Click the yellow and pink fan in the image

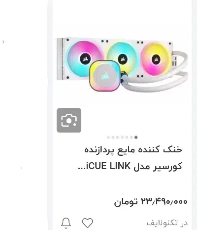(x=156, y=59)
